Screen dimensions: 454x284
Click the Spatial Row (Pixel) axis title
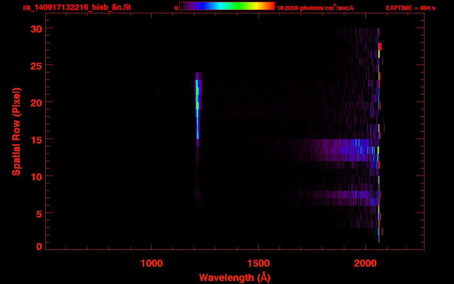tap(16, 131)
